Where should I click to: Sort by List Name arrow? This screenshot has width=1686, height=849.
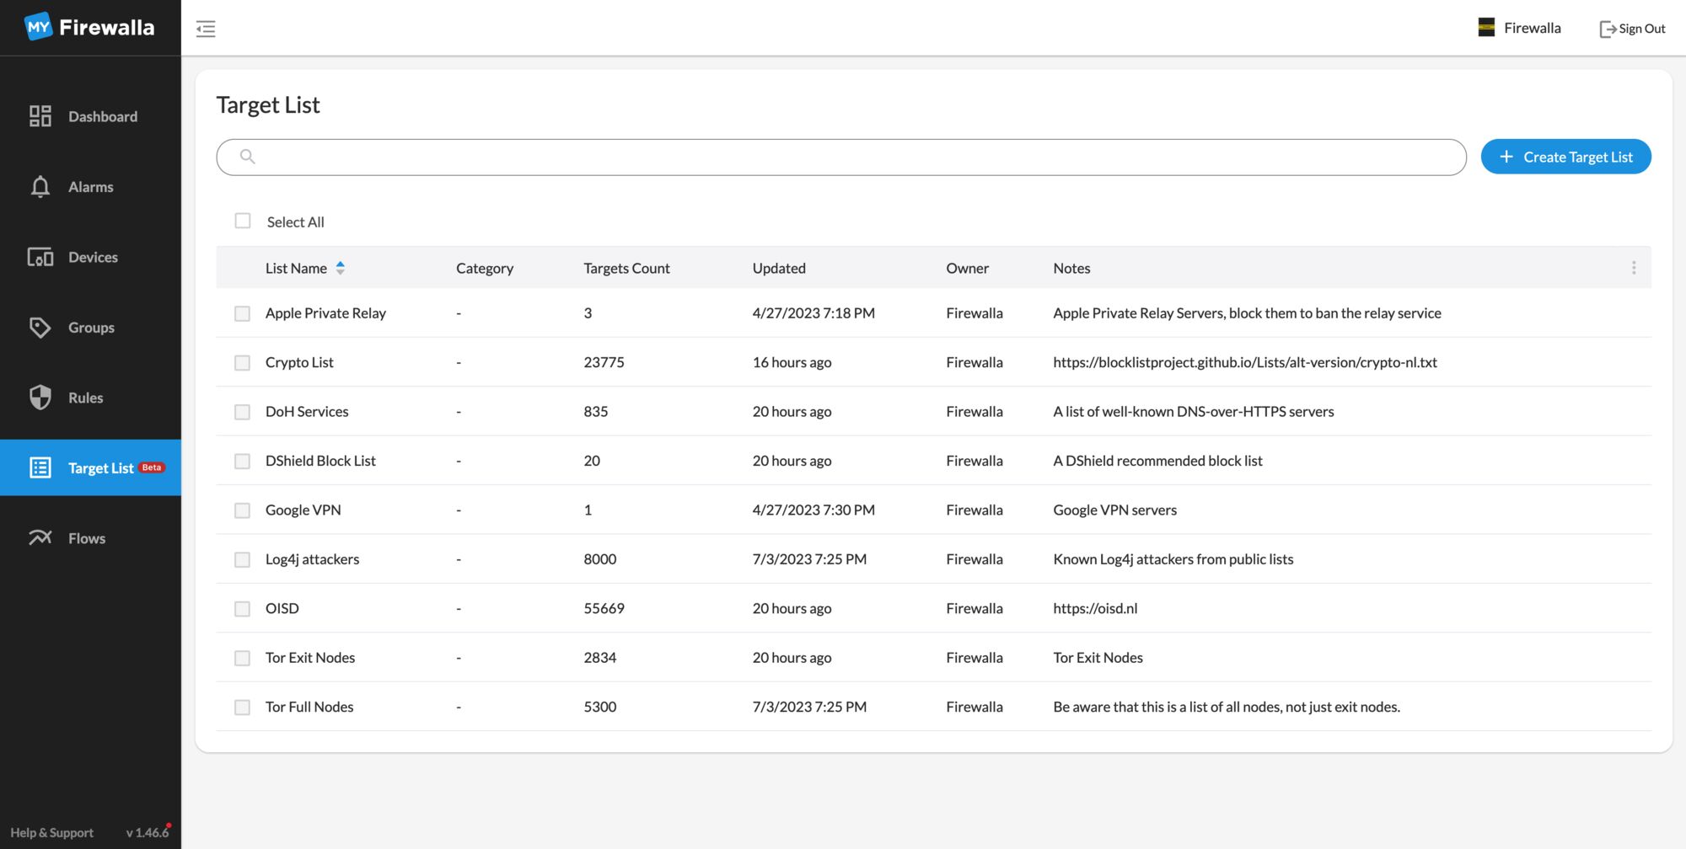pos(340,268)
